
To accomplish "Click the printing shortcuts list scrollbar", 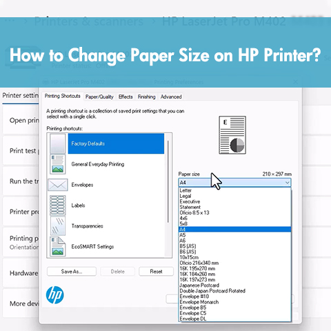I will (168, 181).
